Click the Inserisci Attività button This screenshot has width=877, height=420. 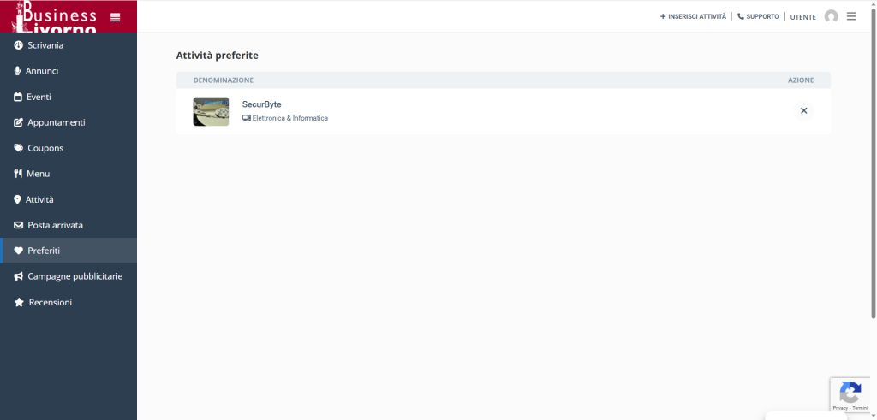[x=693, y=16]
